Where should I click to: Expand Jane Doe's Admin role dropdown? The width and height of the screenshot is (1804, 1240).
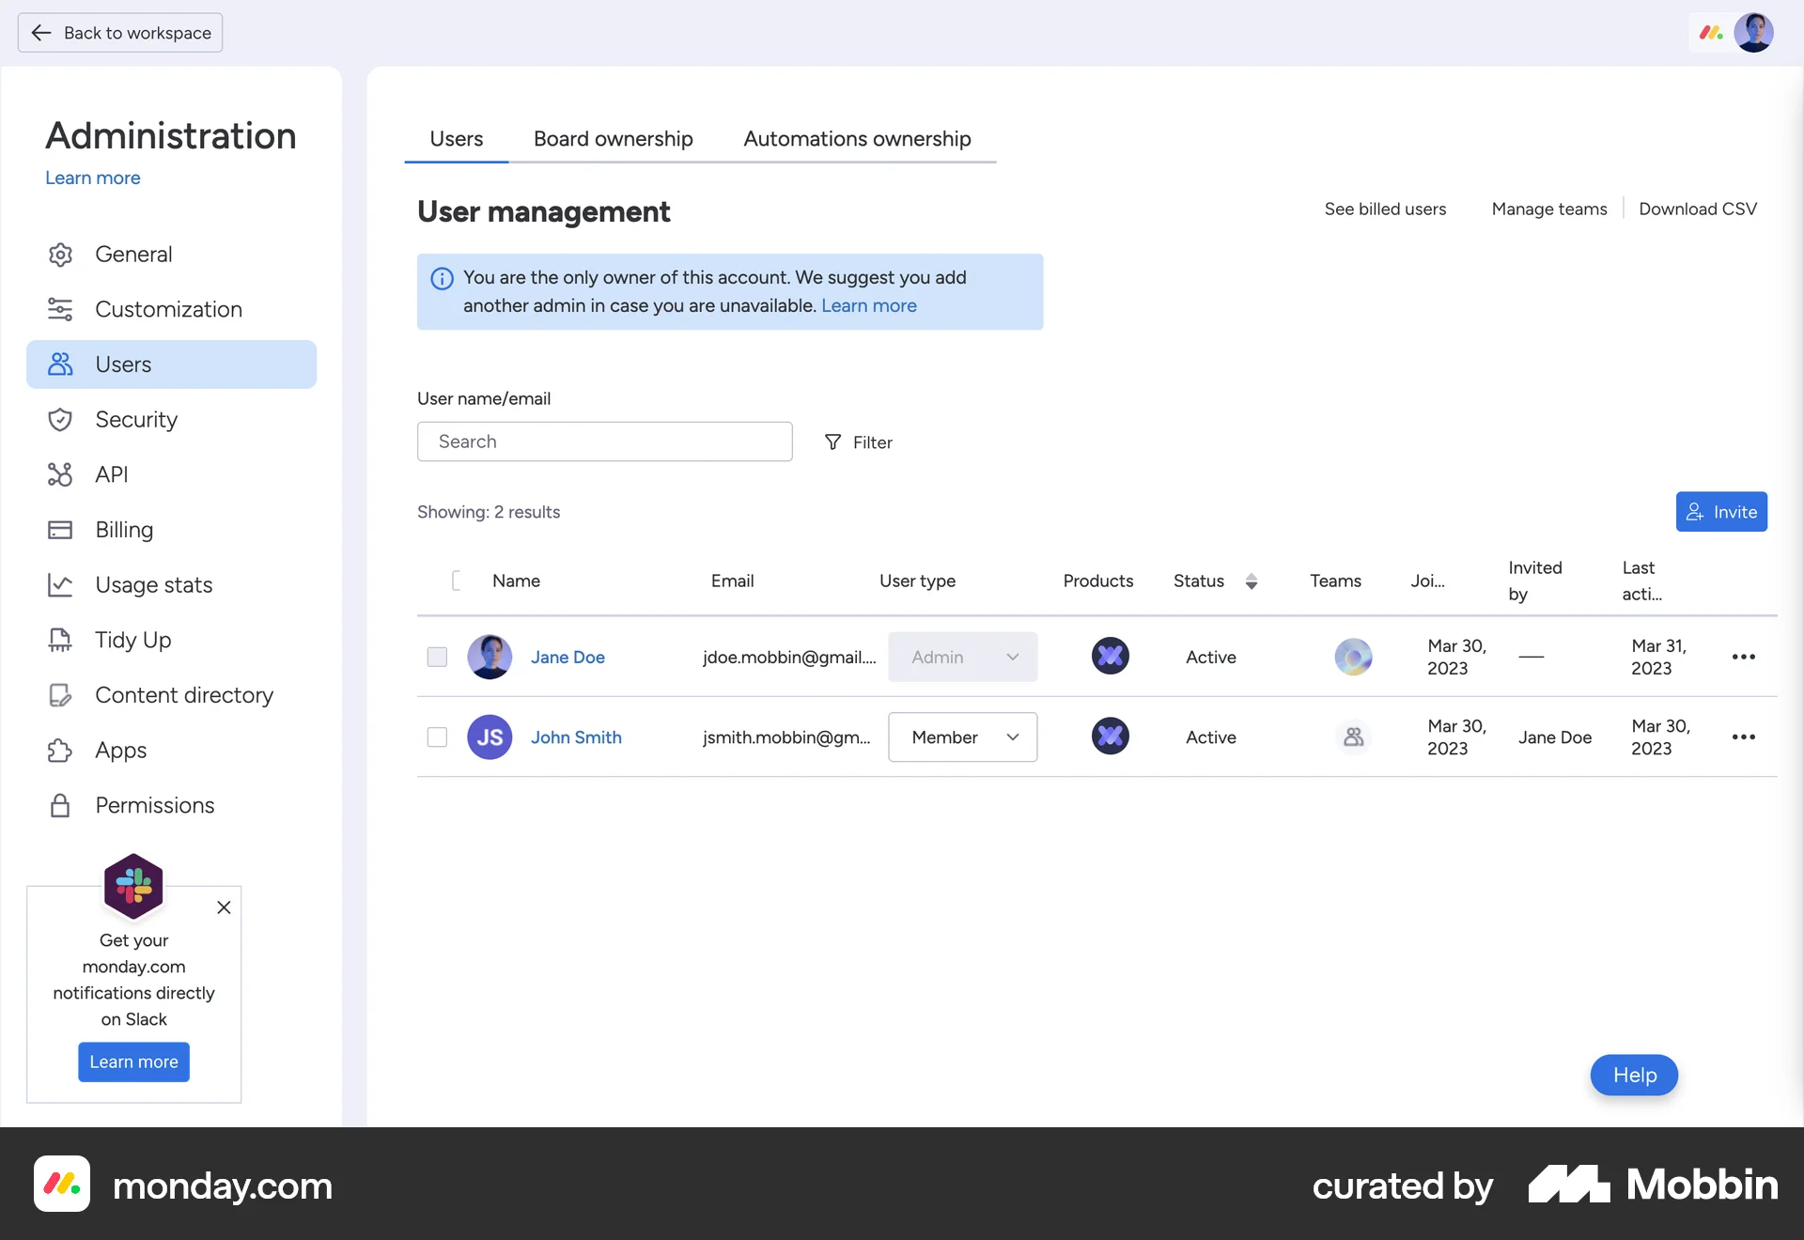click(x=962, y=657)
